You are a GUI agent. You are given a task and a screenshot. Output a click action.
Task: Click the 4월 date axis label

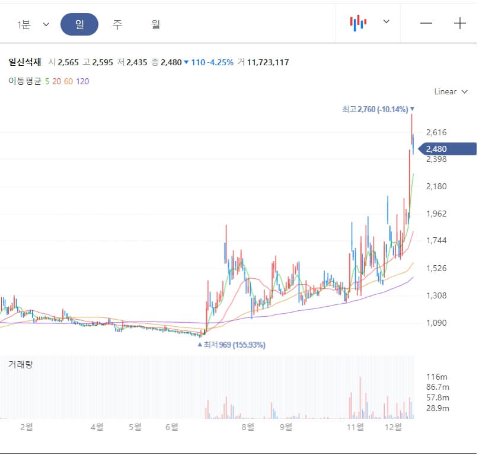pyautogui.click(x=97, y=427)
